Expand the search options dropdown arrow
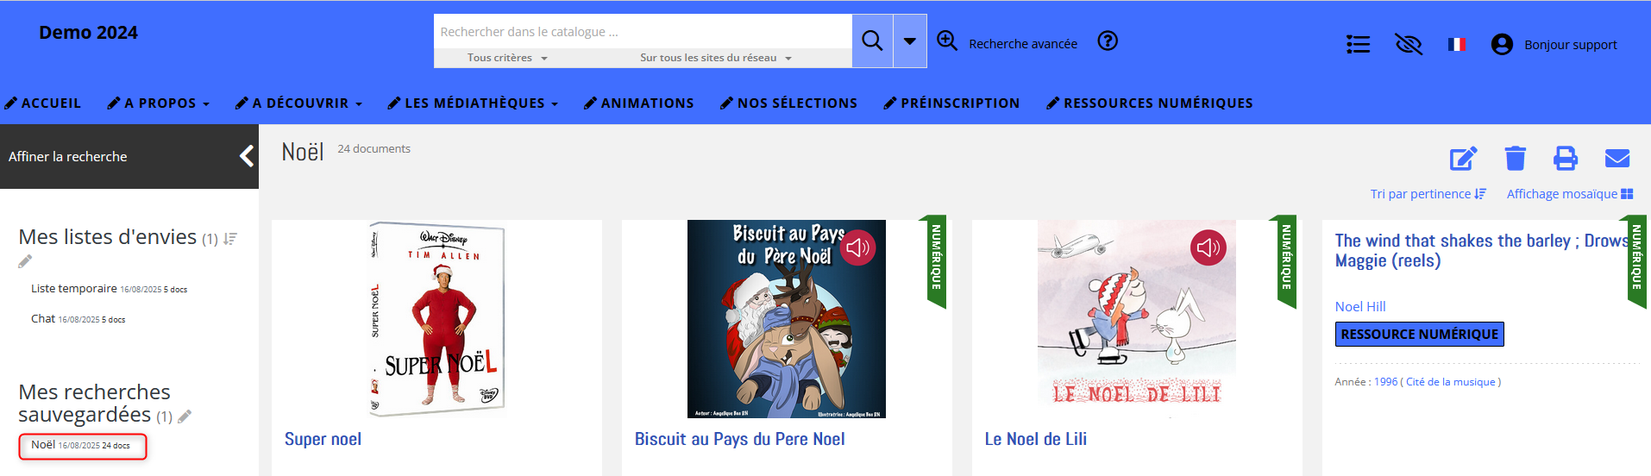1651x476 pixels. click(910, 41)
